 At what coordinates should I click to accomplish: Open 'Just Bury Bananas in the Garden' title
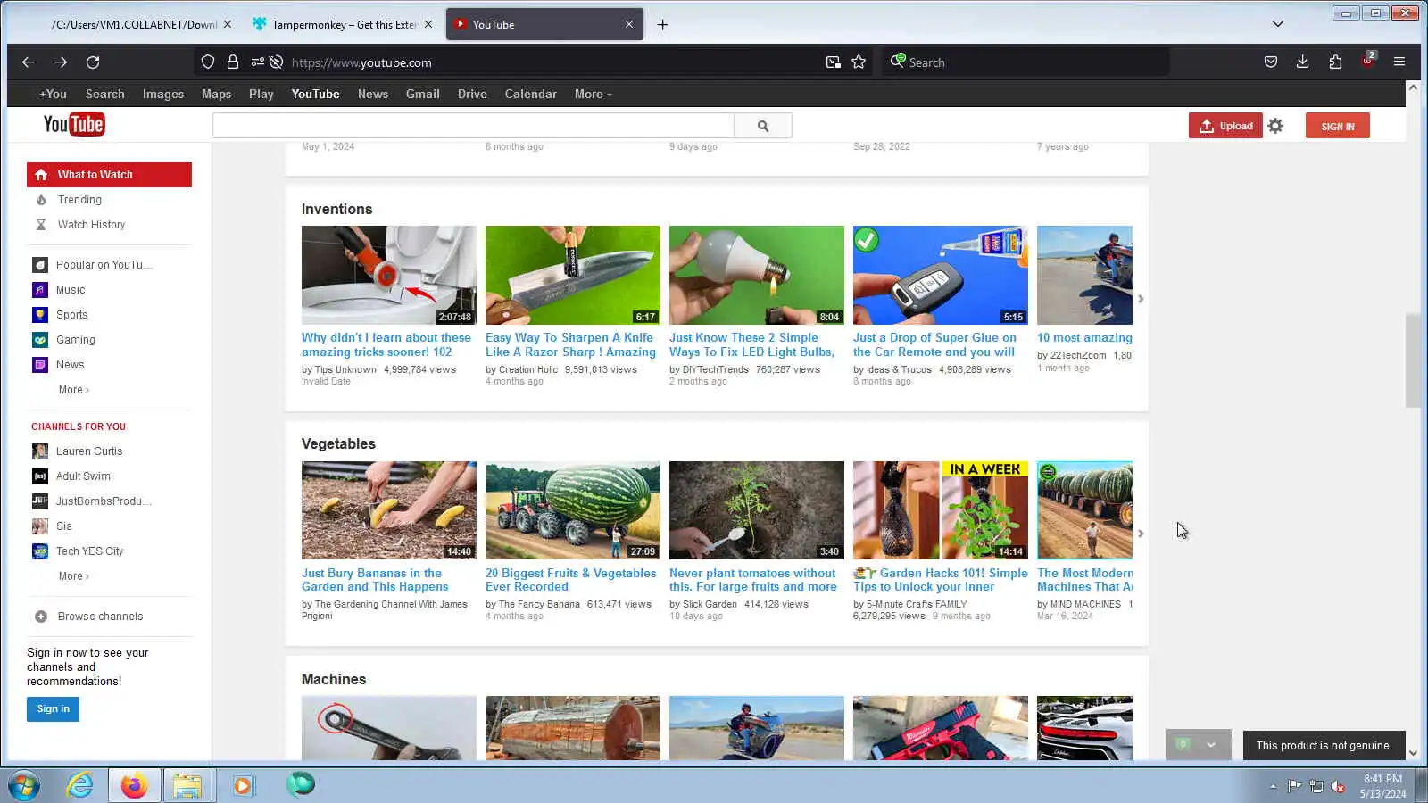tap(375, 580)
